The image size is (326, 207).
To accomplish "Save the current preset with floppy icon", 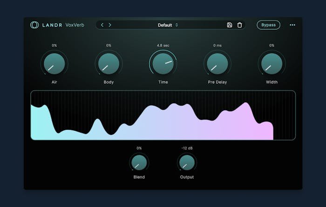I will (229, 25).
